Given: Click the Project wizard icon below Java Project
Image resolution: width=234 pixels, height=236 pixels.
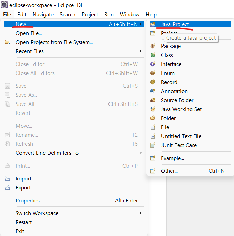Looking at the screenshot, I should click(153, 33).
